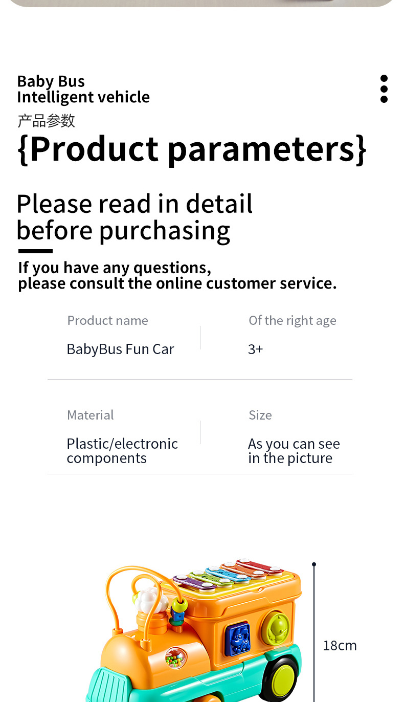Image resolution: width=404 pixels, height=702 pixels.
Task: Click "As you can see in the picture" size value
Action: click(294, 451)
